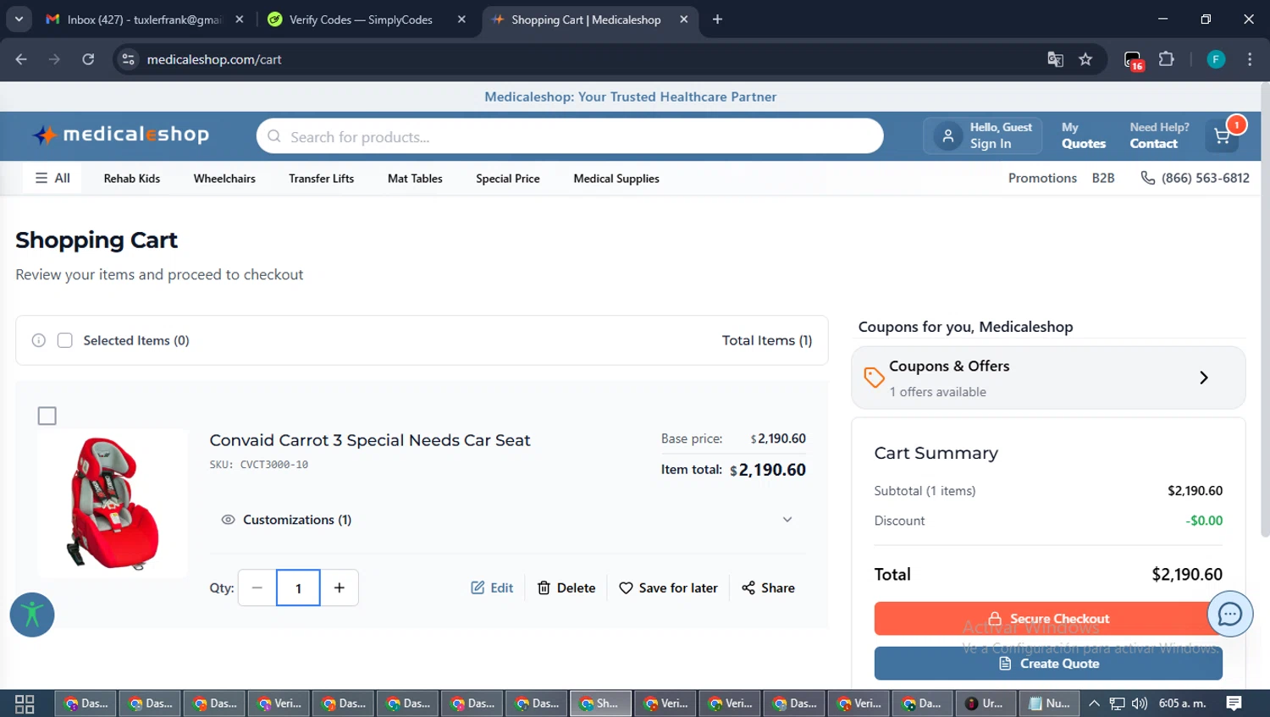Reload the page
1270x717 pixels.
click(88, 59)
